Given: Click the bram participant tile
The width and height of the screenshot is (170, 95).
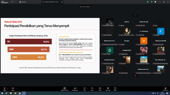Looking at the screenshot, I should pos(161,22).
